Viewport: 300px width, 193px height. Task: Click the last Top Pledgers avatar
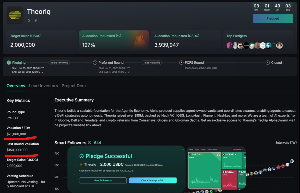279,45
